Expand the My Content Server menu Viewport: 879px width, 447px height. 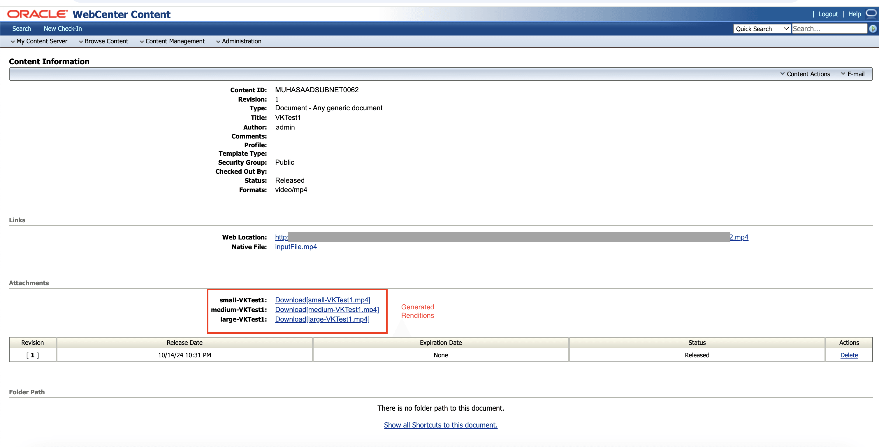click(x=39, y=41)
